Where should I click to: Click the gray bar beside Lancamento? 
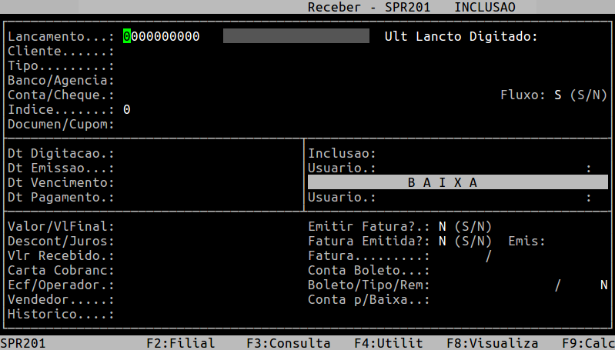click(294, 36)
